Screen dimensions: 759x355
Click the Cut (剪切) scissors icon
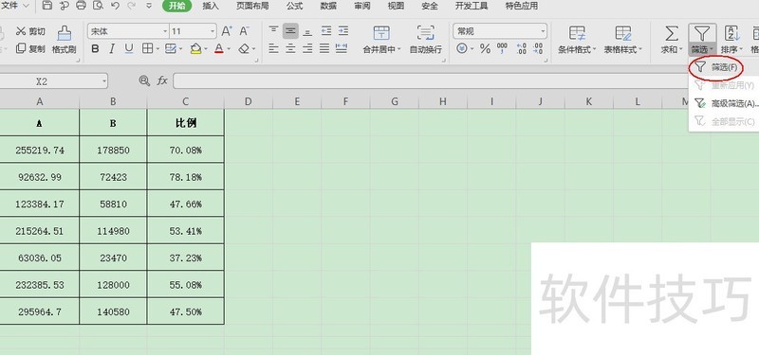tap(21, 31)
